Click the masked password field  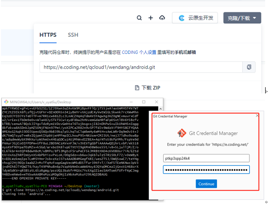click(206, 170)
